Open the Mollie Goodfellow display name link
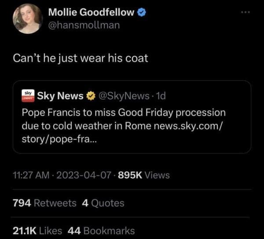Image resolution: width=264 pixels, height=239 pixels. [90, 12]
